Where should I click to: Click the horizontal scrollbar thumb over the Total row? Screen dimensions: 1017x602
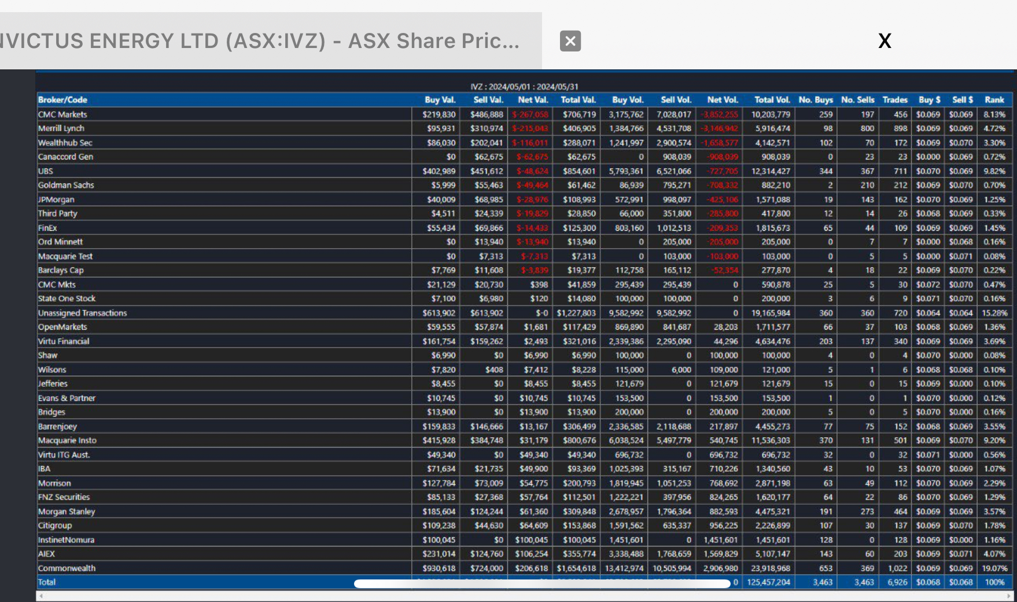(542, 583)
